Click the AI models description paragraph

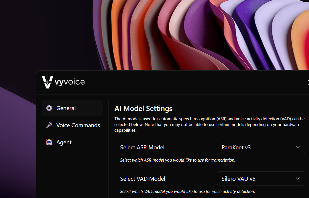(x=209, y=125)
